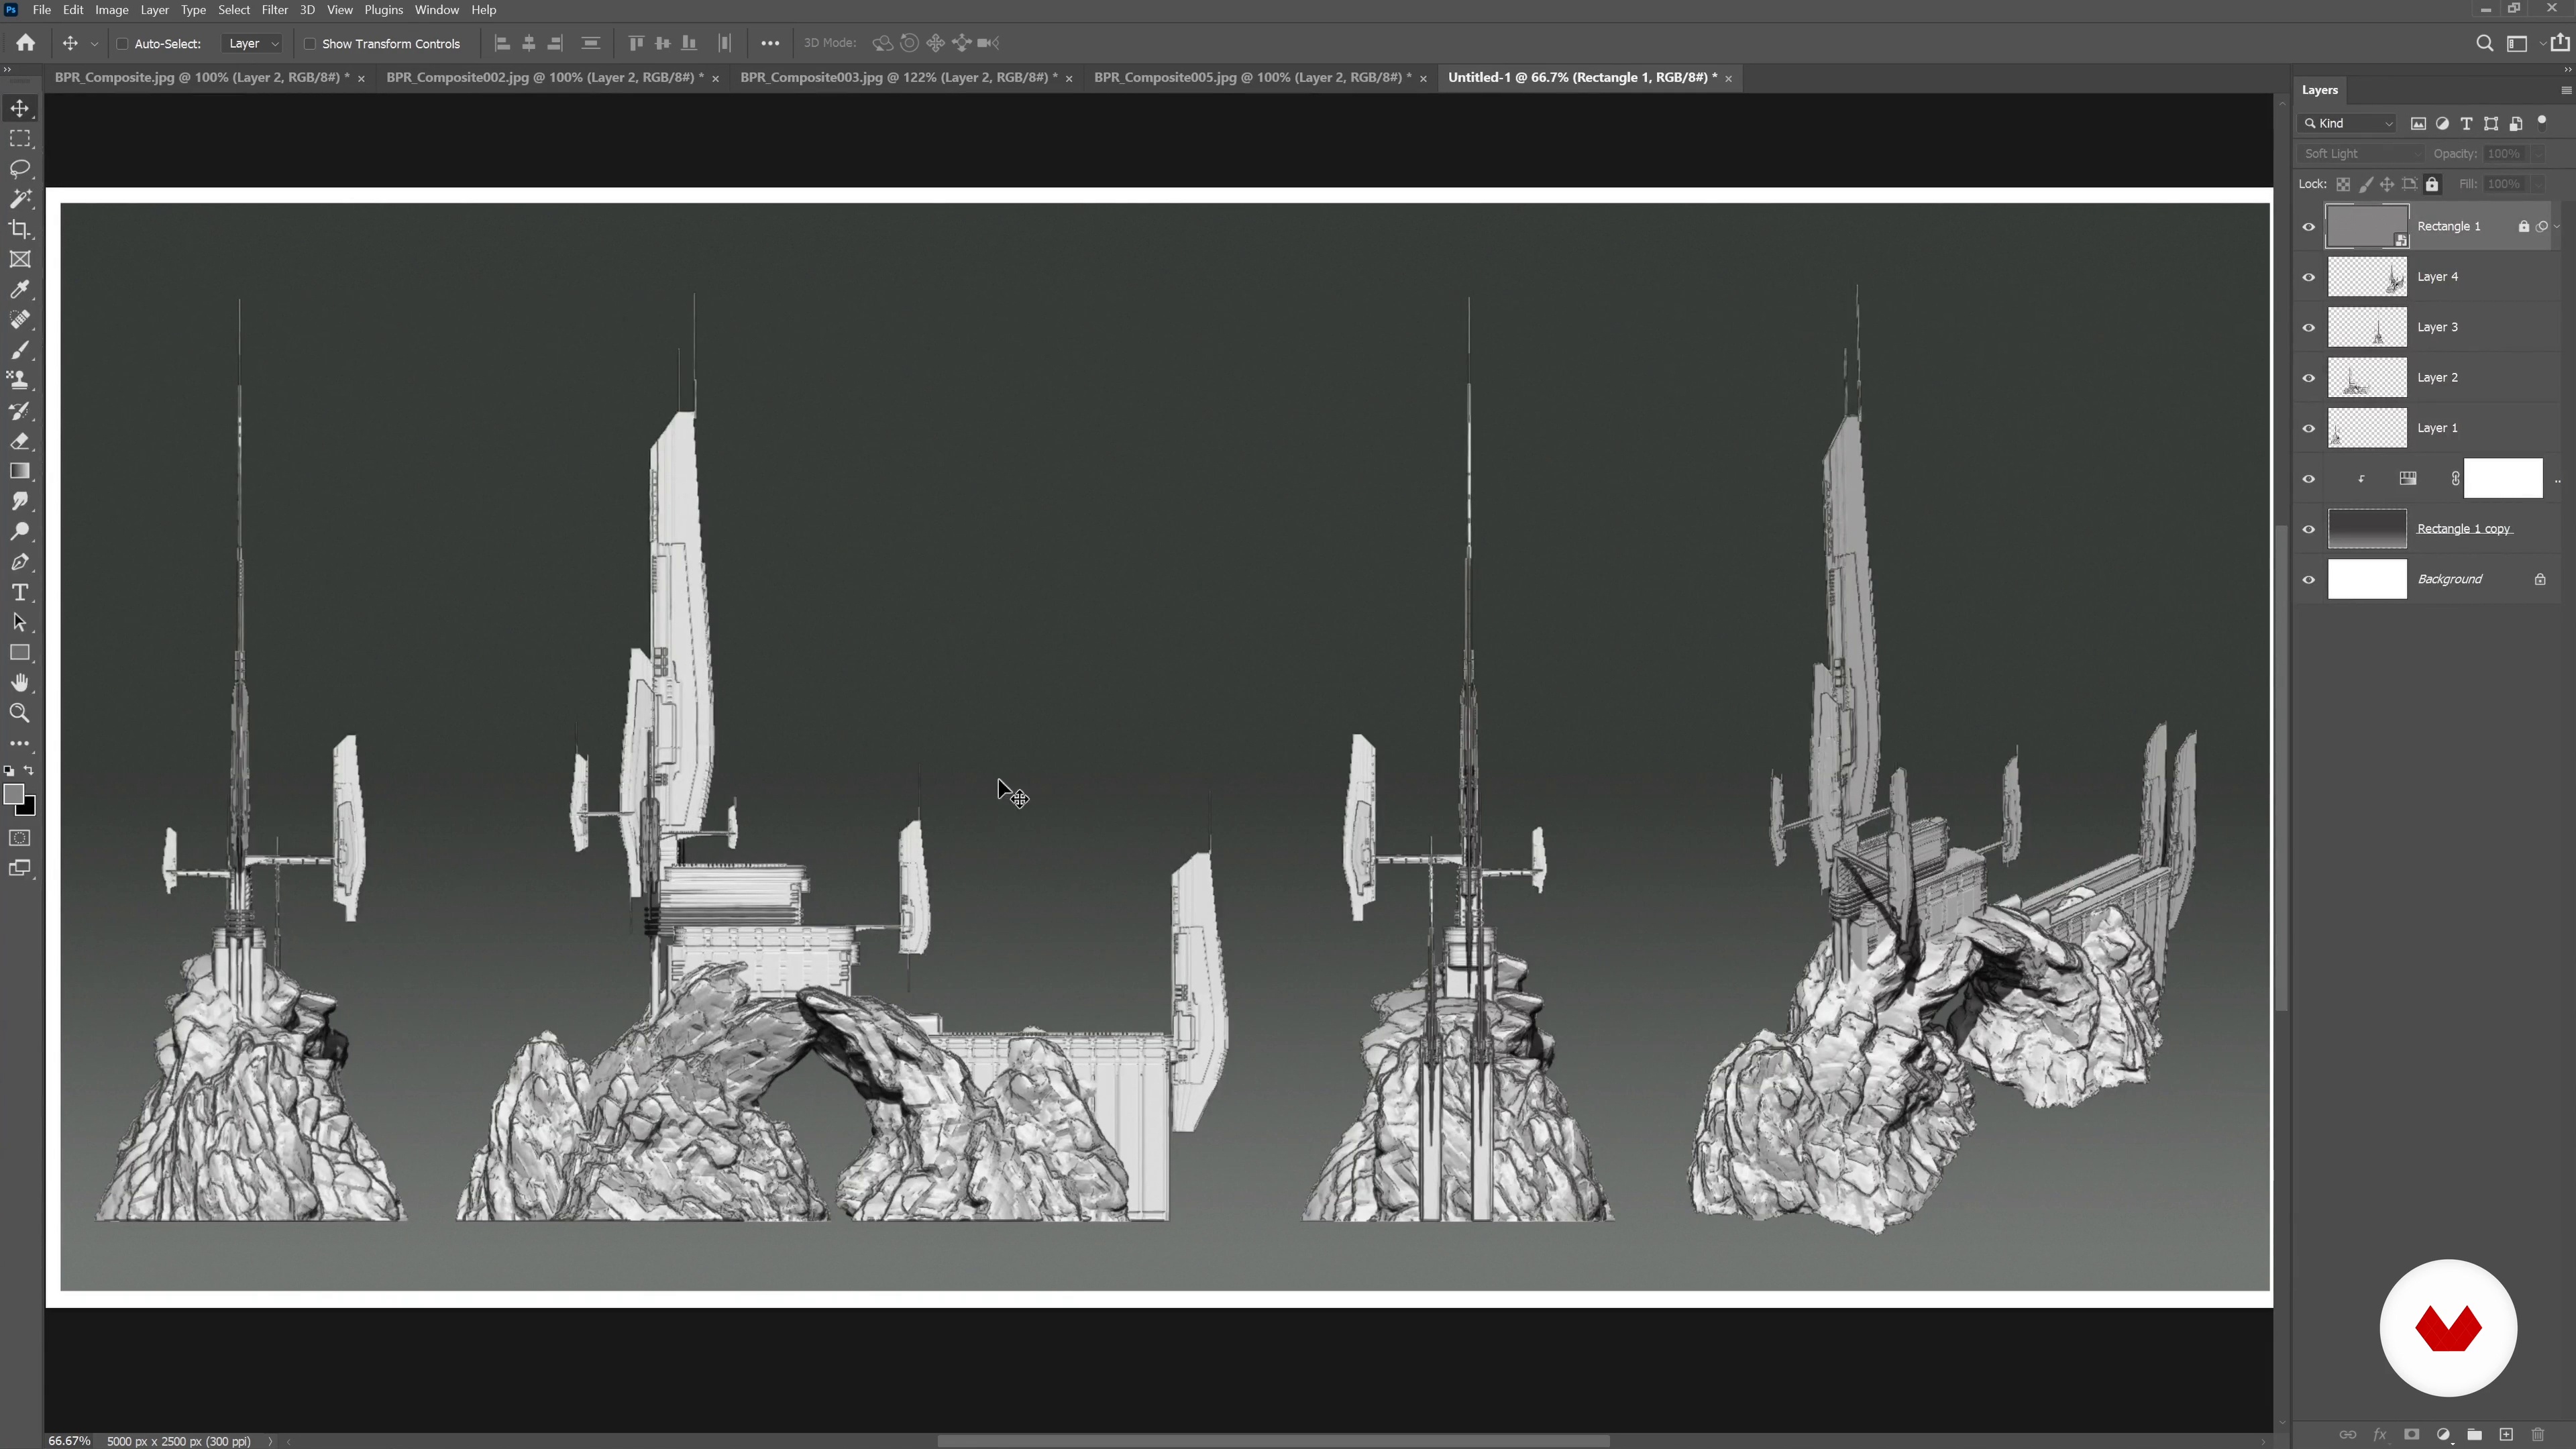The image size is (2576, 1449).
Task: Select the Dodge tool
Action: coord(20,531)
